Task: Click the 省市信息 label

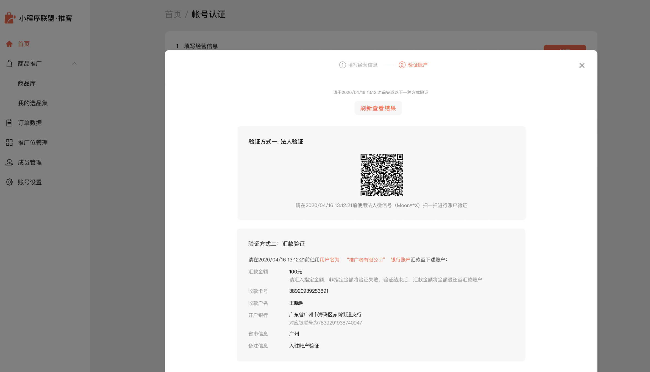Action: click(x=258, y=334)
